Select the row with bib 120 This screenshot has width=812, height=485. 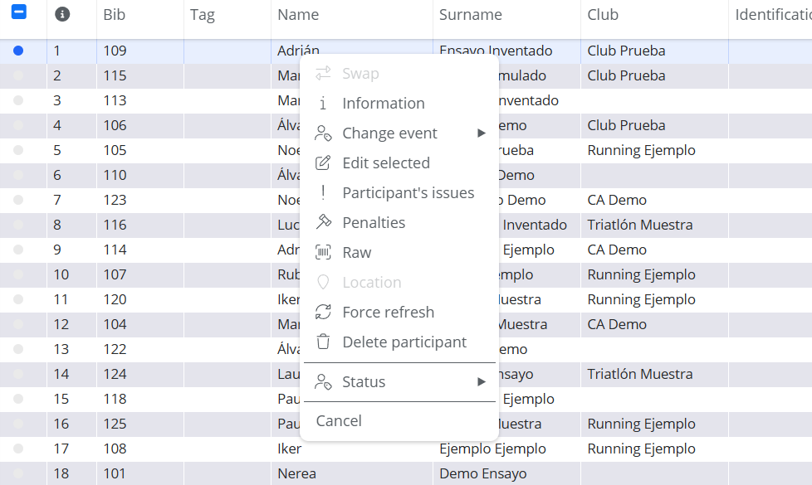[x=18, y=299]
